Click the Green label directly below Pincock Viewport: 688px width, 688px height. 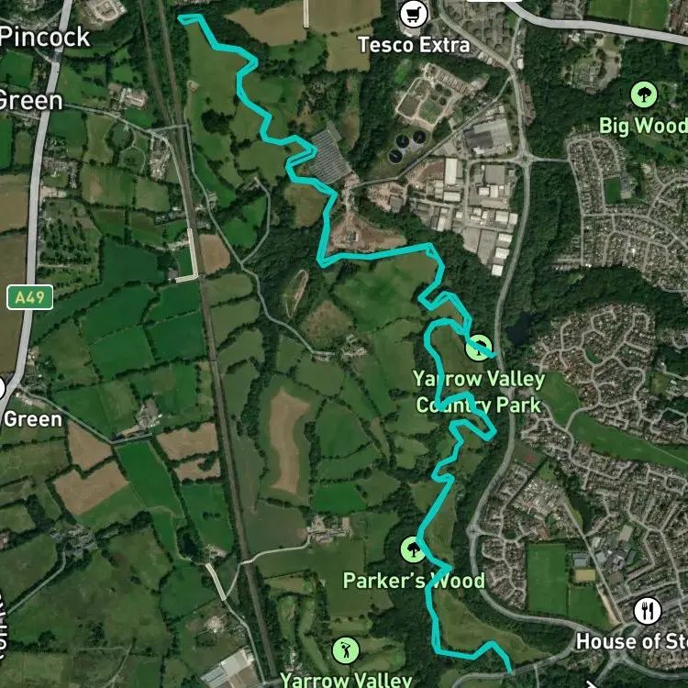pos(30,101)
